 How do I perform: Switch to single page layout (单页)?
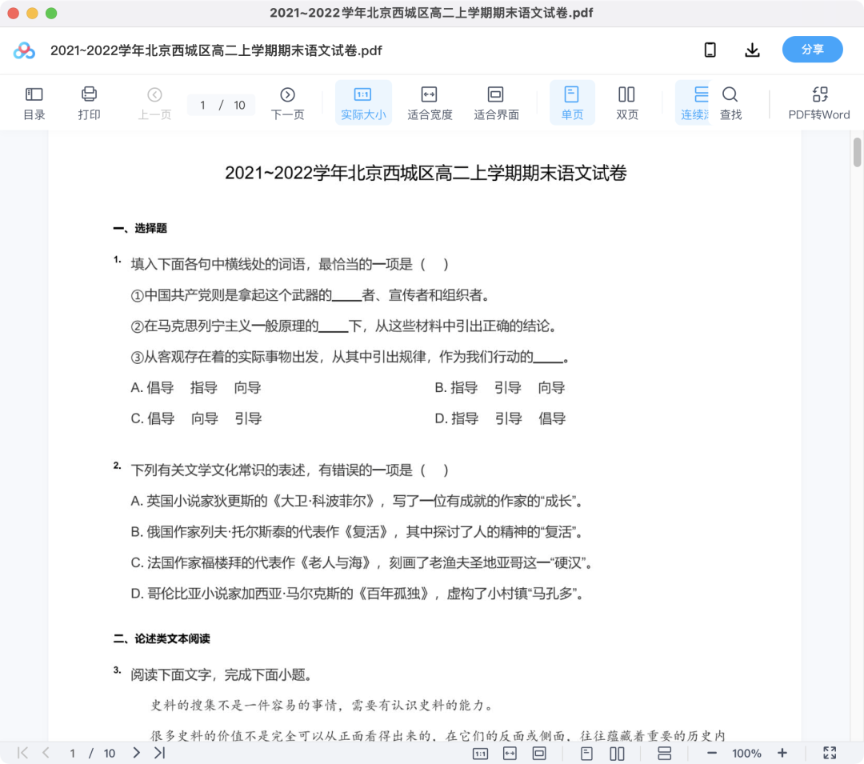pyautogui.click(x=572, y=103)
